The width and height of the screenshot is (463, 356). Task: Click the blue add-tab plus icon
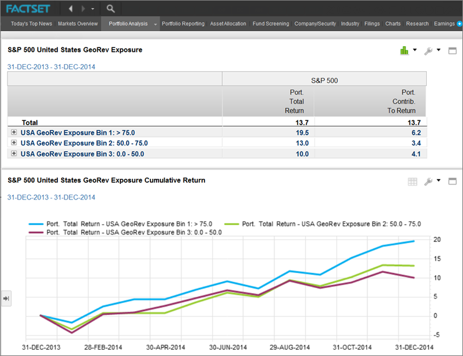tap(459, 24)
